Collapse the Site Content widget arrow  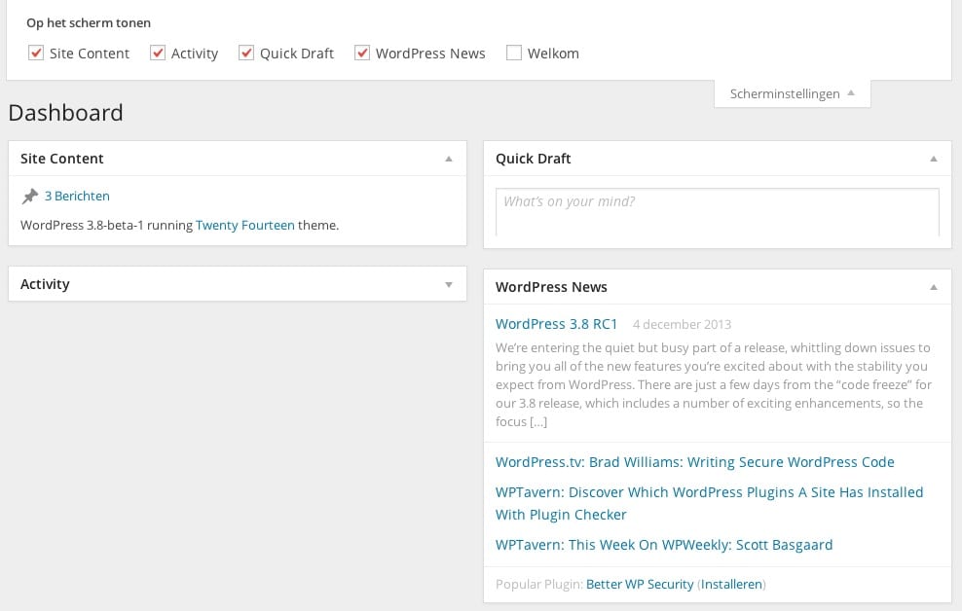click(x=449, y=159)
